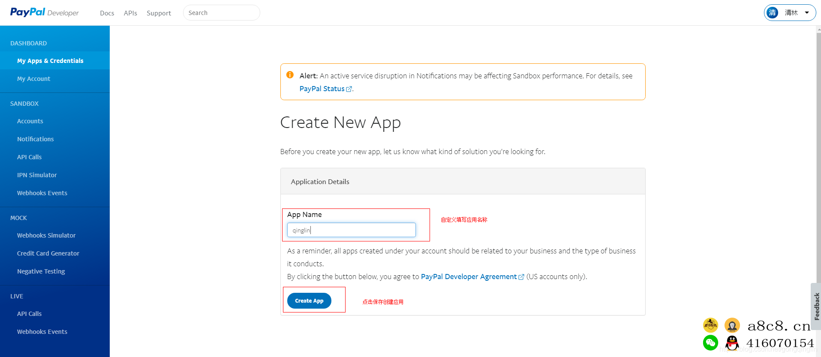Open the APIs menu
This screenshot has height=357, width=821.
point(130,13)
